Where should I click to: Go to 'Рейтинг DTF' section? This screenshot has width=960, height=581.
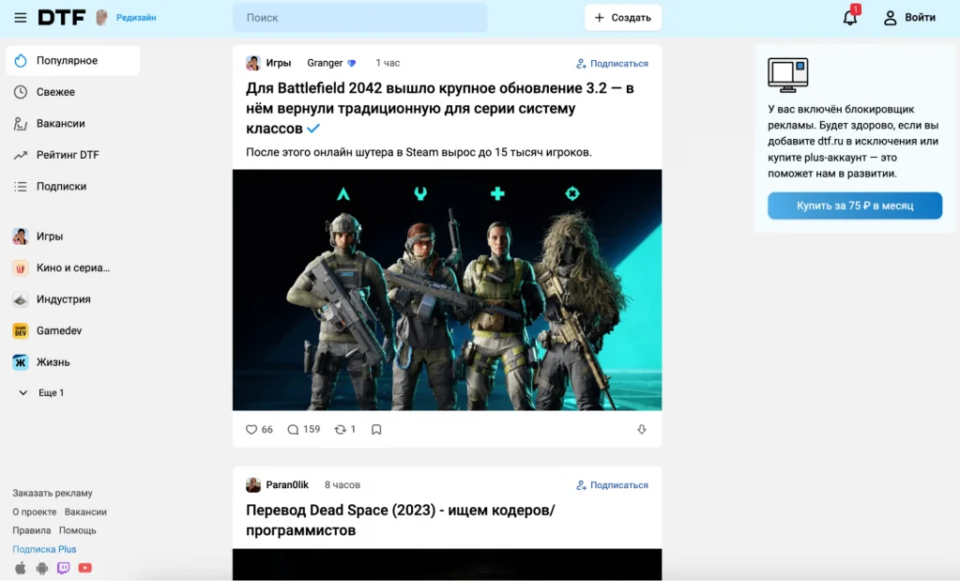tap(67, 155)
